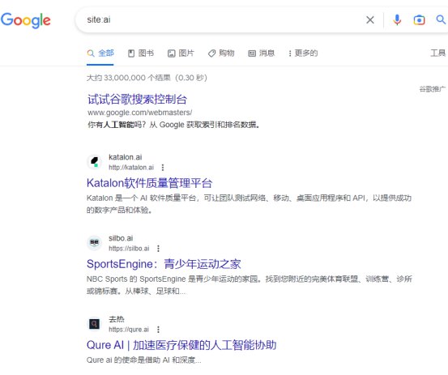Open more options for qure.ai result
Image resolution: width=448 pixels, height=375 pixels.
tap(158, 330)
